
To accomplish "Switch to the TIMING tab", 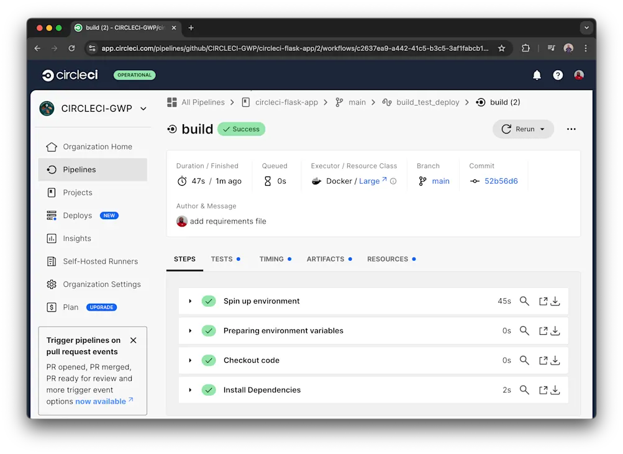I will [x=275, y=259].
